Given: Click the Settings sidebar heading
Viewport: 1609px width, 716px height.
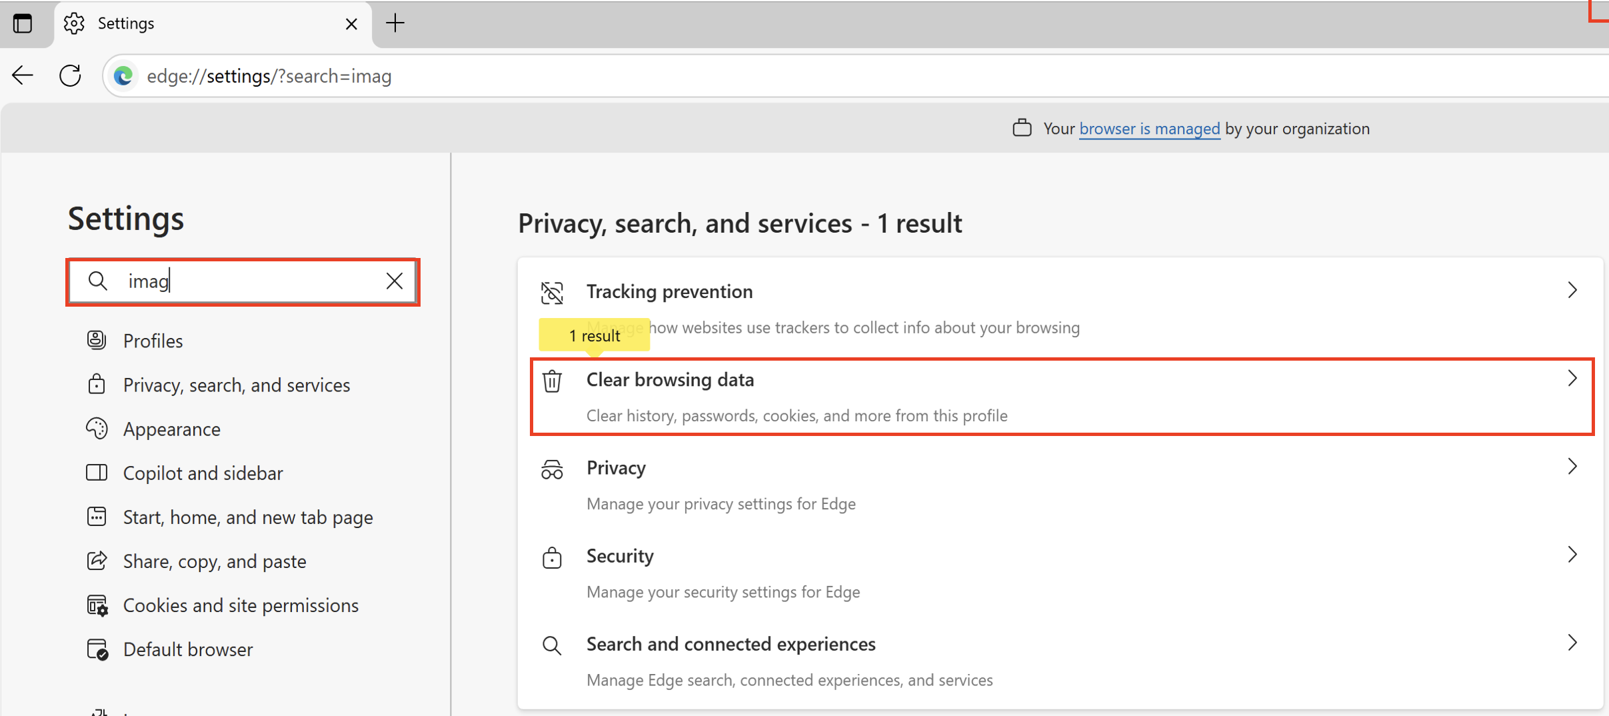Looking at the screenshot, I should (126, 219).
